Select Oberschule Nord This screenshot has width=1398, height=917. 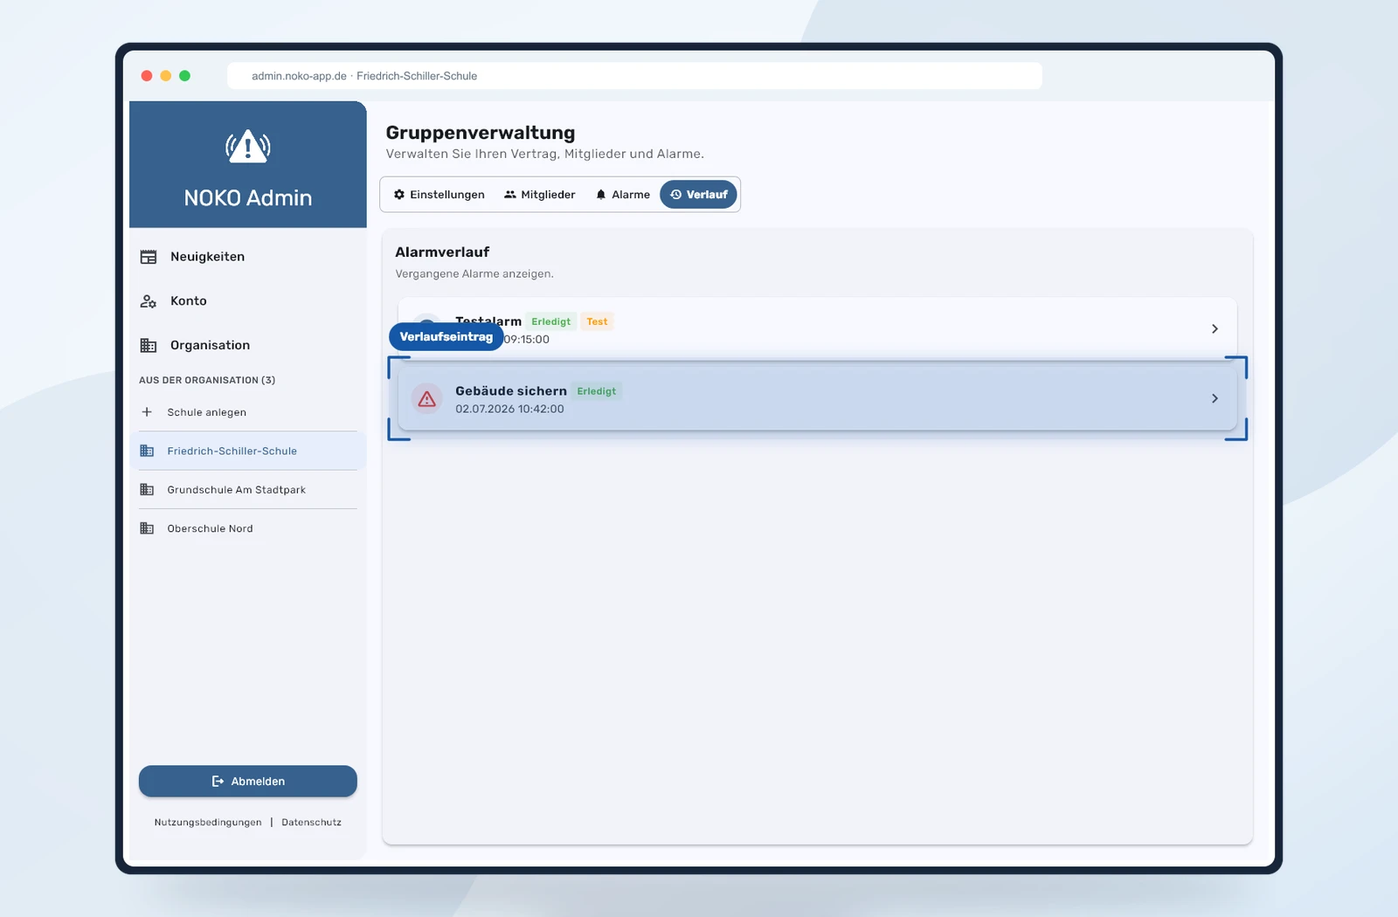pyautogui.click(x=248, y=528)
